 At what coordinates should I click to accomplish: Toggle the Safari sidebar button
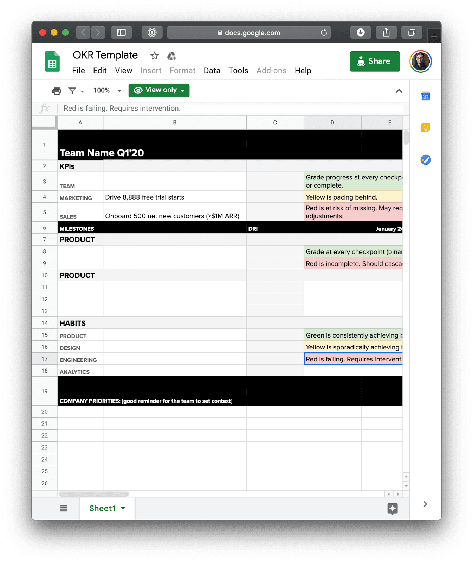(121, 33)
